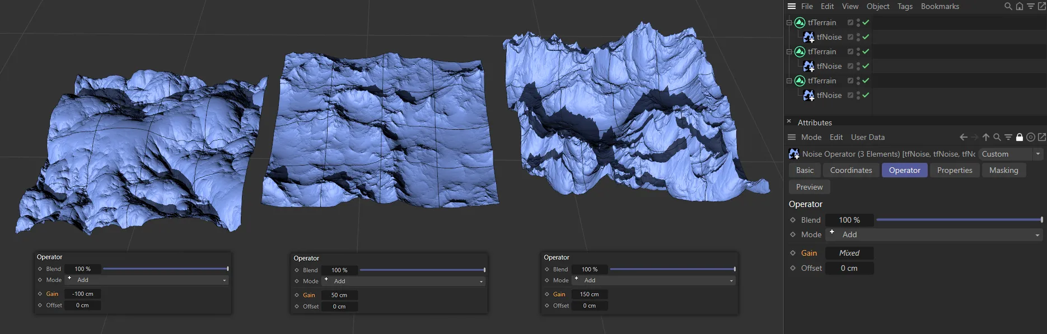Collapse the first tfTerrain tree node
The image size is (1047, 334).
click(x=789, y=23)
